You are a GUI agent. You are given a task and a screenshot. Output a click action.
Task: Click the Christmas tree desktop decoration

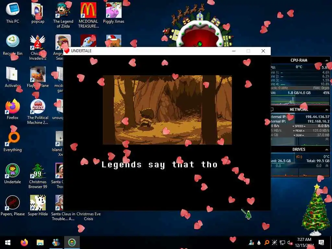click(x=315, y=210)
